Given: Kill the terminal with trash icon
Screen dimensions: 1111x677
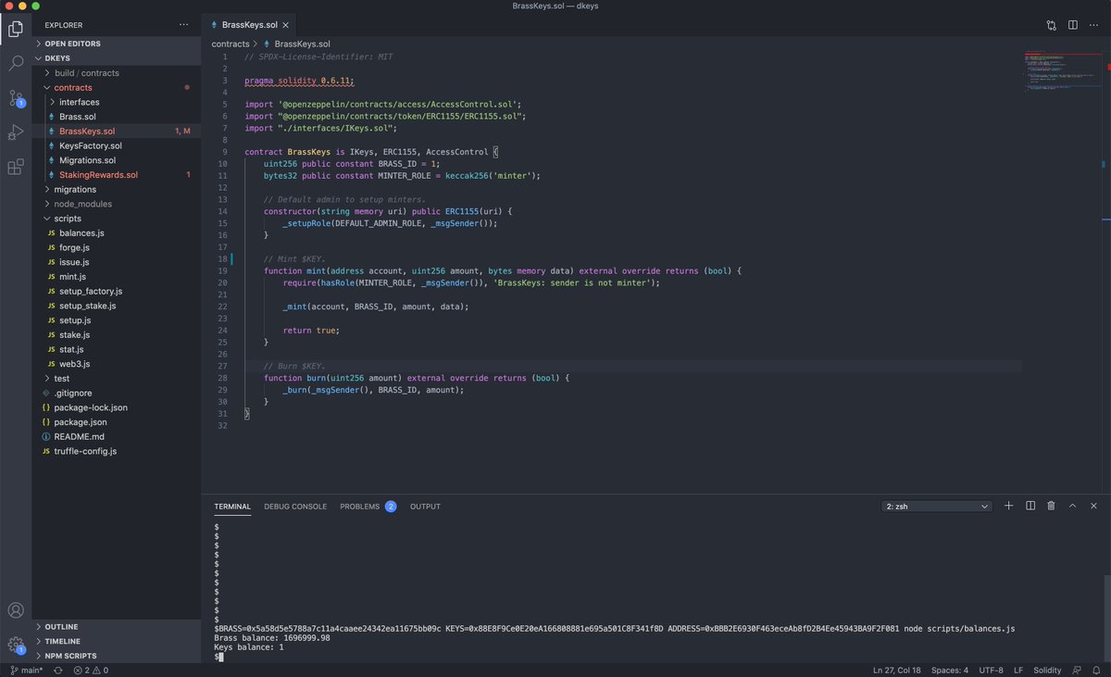Looking at the screenshot, I should [1051, 506].
